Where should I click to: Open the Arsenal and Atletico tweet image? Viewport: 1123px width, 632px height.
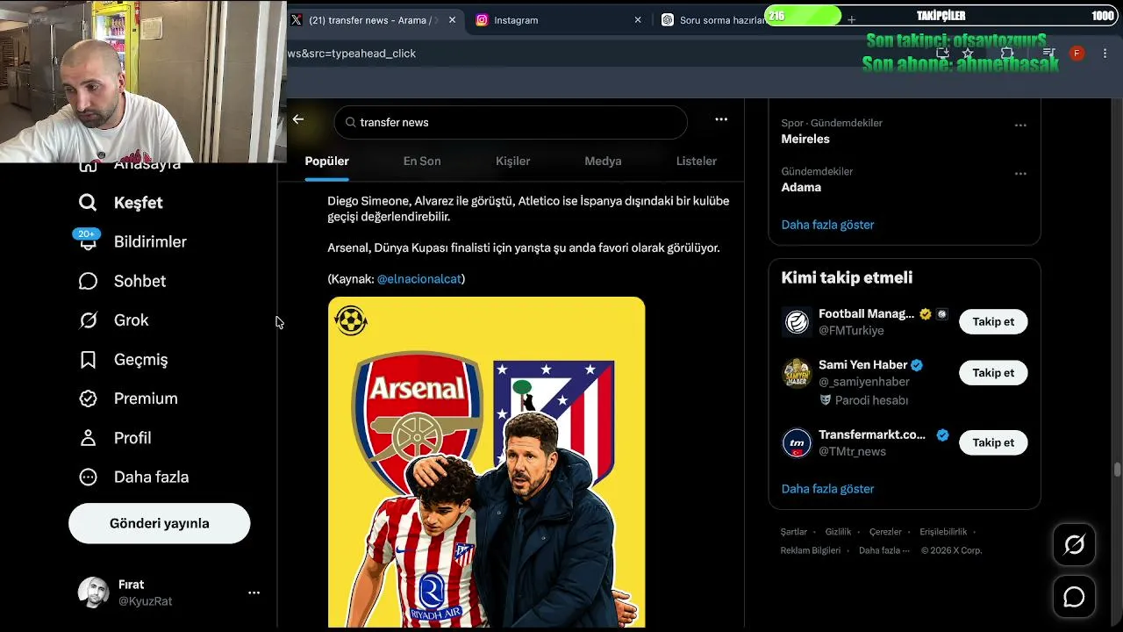(486, 463)
